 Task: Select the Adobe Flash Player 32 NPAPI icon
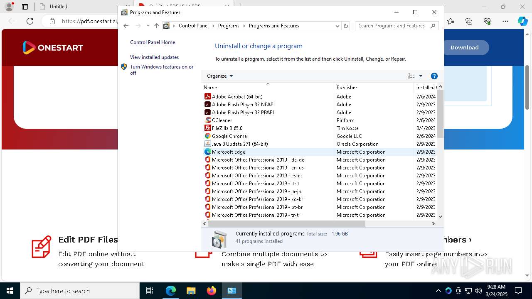click(208, 104)
